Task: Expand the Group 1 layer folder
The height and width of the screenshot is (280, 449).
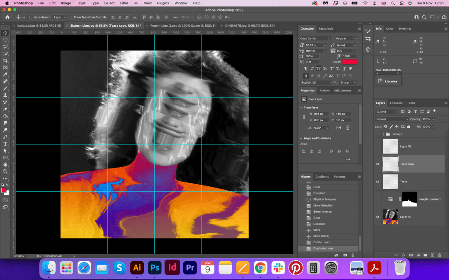Action: coord(383,134)
